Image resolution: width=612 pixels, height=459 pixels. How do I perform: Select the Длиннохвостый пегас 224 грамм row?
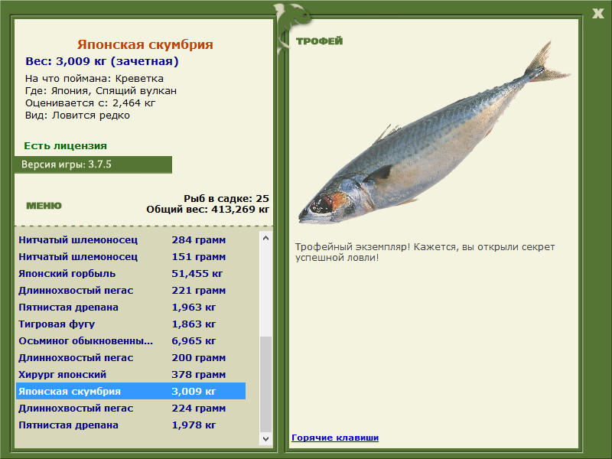(x=131, y=408)
